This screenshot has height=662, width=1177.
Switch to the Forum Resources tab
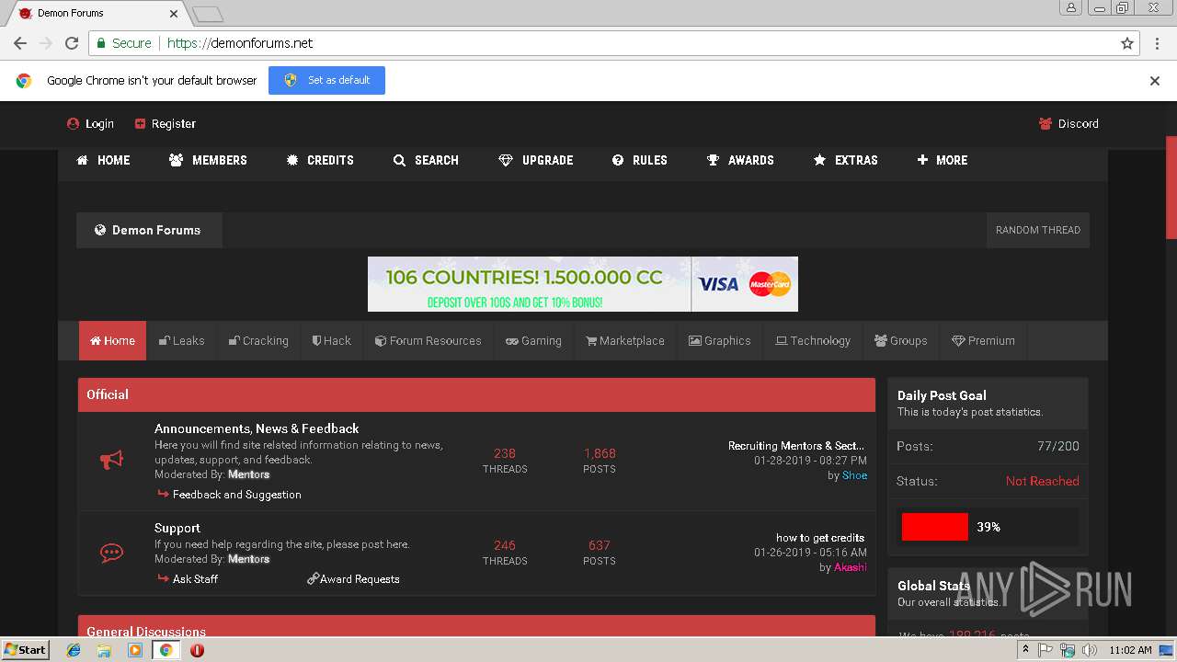coord(428,340)
